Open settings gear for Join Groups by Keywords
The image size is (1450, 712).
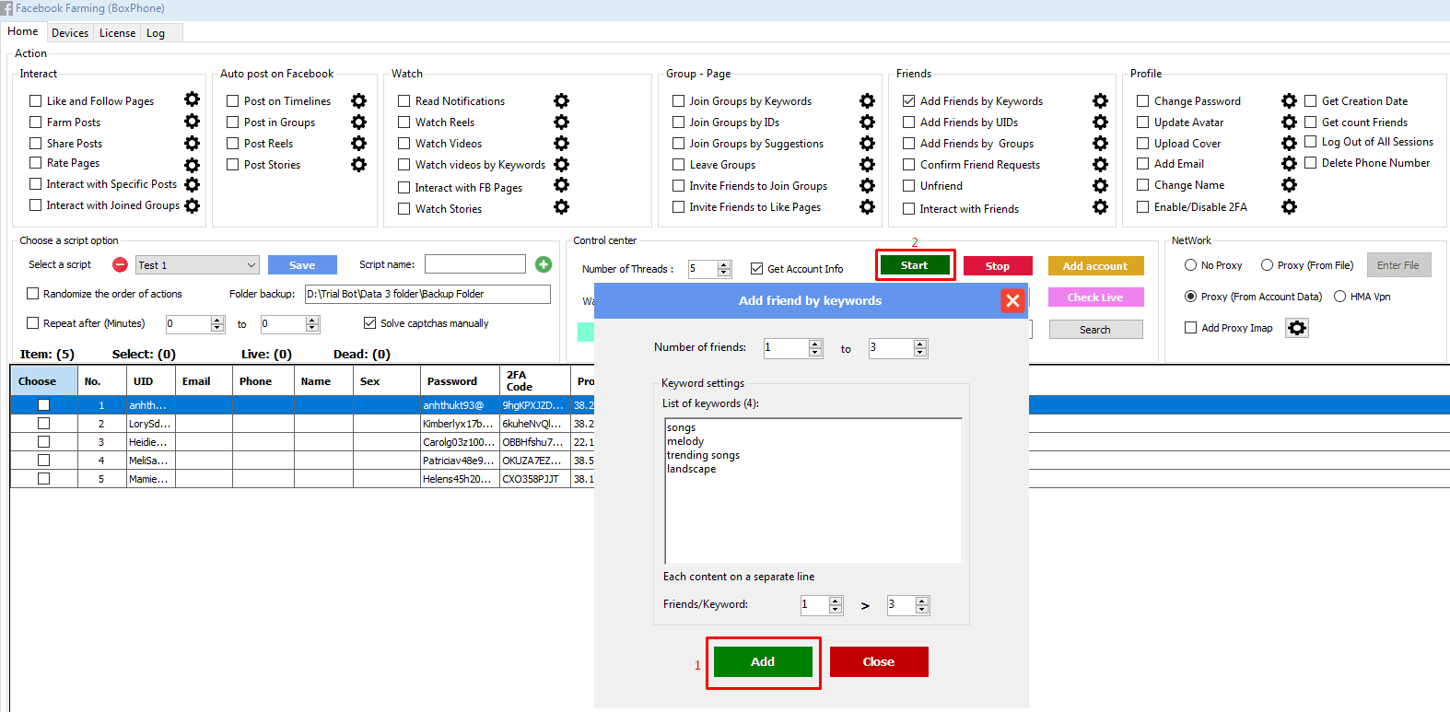(x=867, y=100)
